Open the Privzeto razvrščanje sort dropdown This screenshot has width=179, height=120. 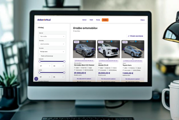coord(135,36)
